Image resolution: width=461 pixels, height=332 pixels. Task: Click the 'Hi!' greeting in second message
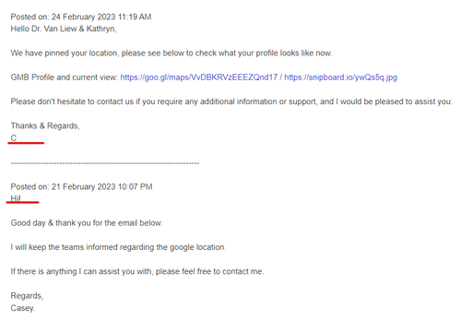[16, 198]
